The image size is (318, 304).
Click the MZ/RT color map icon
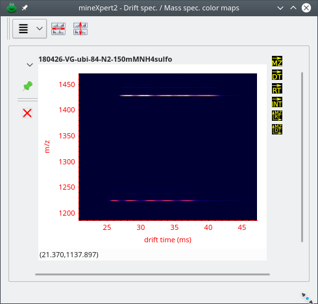point(277,116)
